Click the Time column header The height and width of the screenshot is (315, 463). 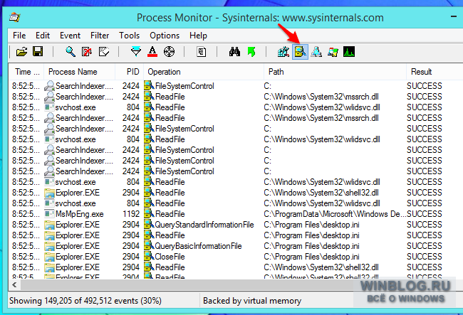click(x=27, y=72)
